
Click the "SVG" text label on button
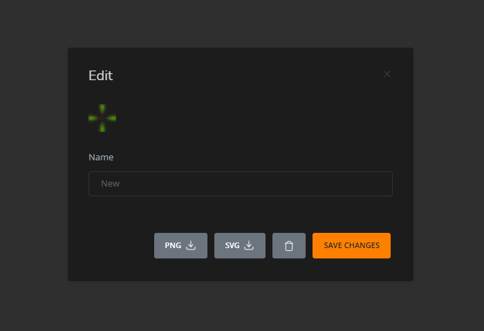(232, 246)
